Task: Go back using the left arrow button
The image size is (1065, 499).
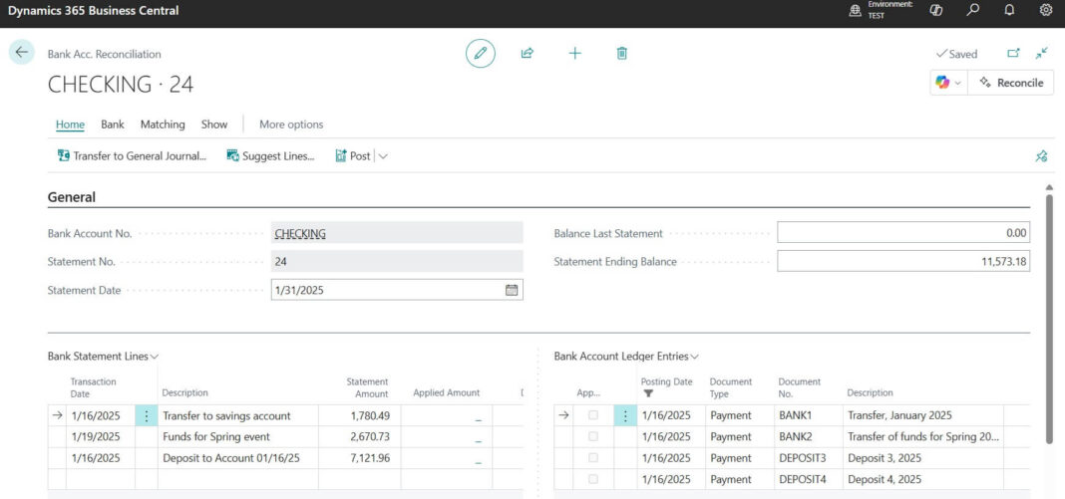Action: pyautogui.click(x=22, y=52)
